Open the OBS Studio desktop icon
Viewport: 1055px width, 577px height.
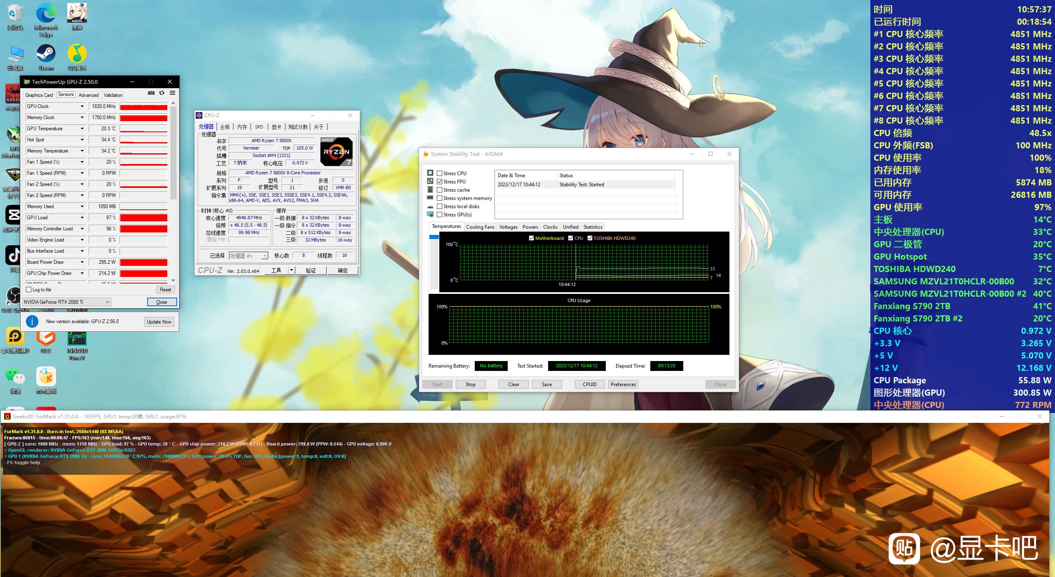[14, 299]
